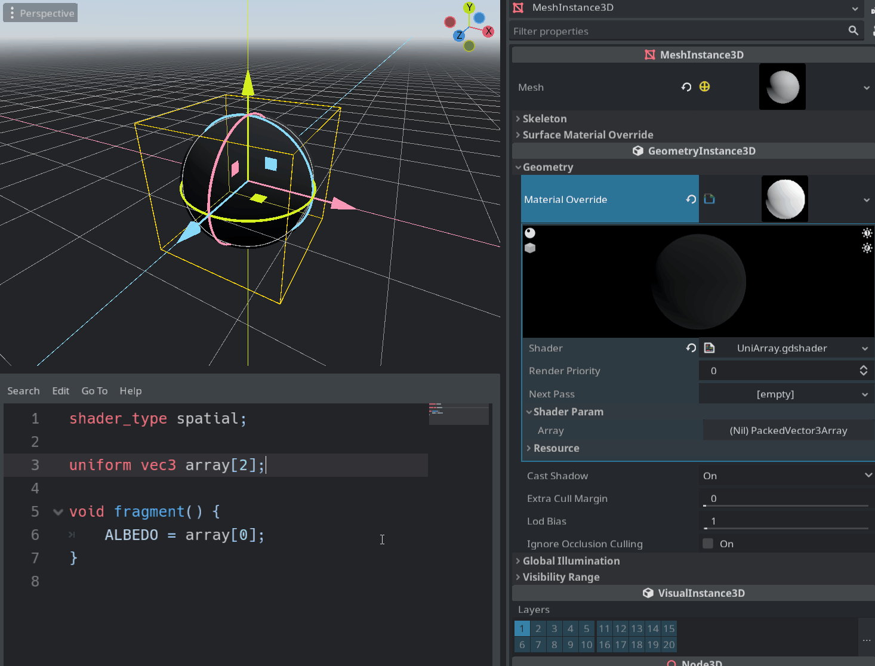
Task: Toggle the first preview light
Action: 867,233
